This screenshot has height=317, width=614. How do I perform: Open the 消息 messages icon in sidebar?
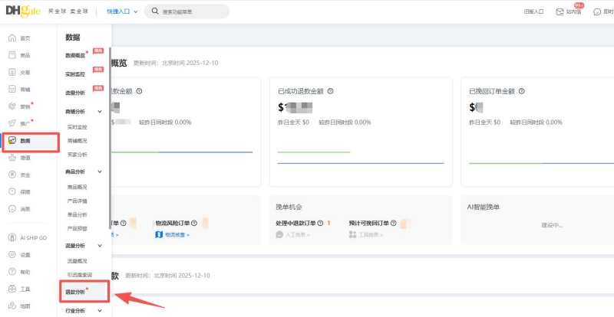point(12,208)
